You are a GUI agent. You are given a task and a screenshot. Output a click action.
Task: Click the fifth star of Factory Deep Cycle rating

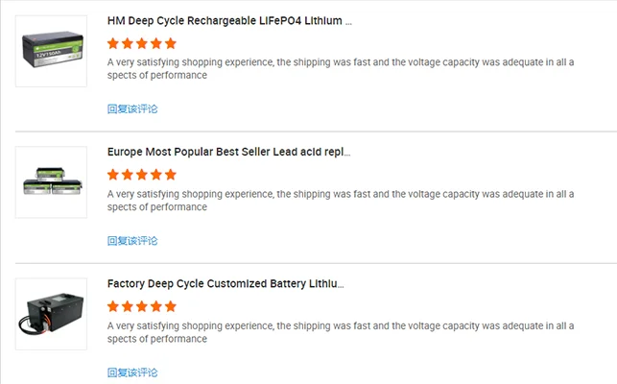point(171,306)
